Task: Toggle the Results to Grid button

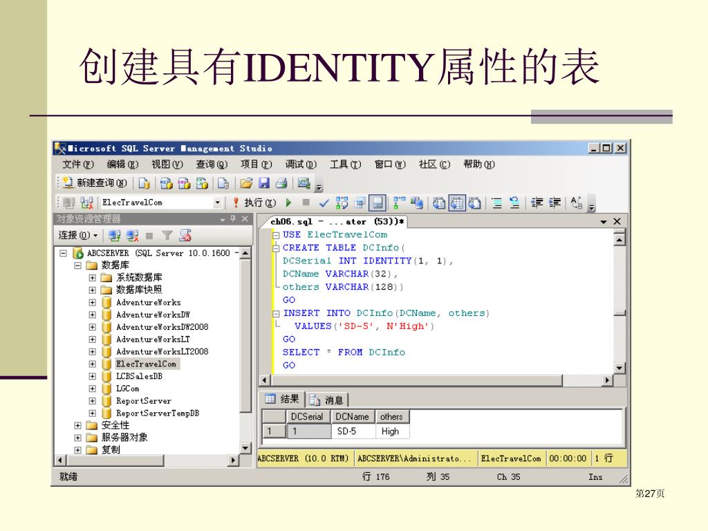Action: (x=456, y=203)
